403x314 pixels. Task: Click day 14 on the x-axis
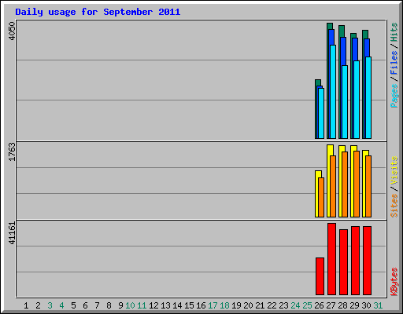click(177, 305)
